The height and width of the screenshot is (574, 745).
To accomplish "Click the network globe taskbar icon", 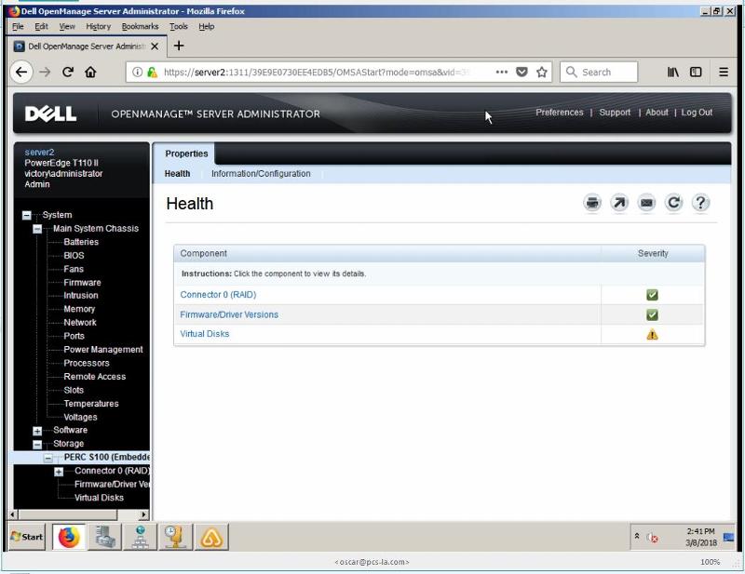I will pos(141,537).
